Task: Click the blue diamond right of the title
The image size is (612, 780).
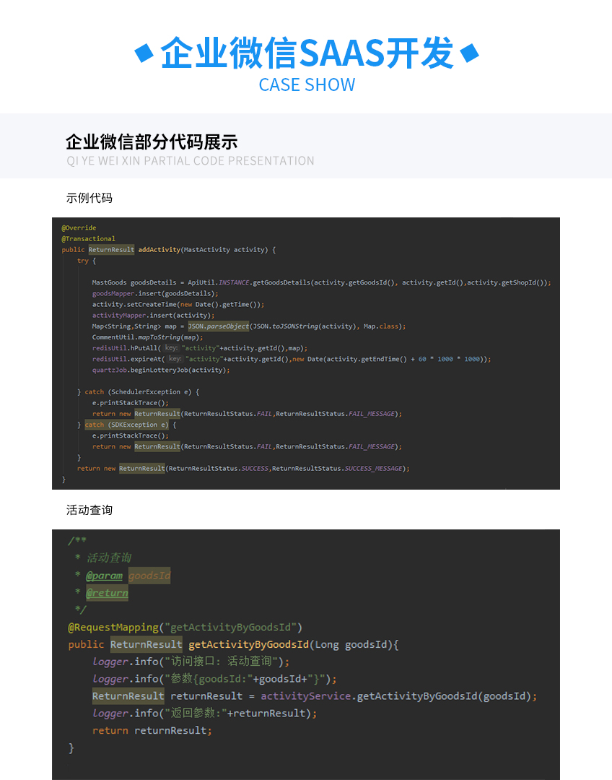Action: tap(469, 53)
